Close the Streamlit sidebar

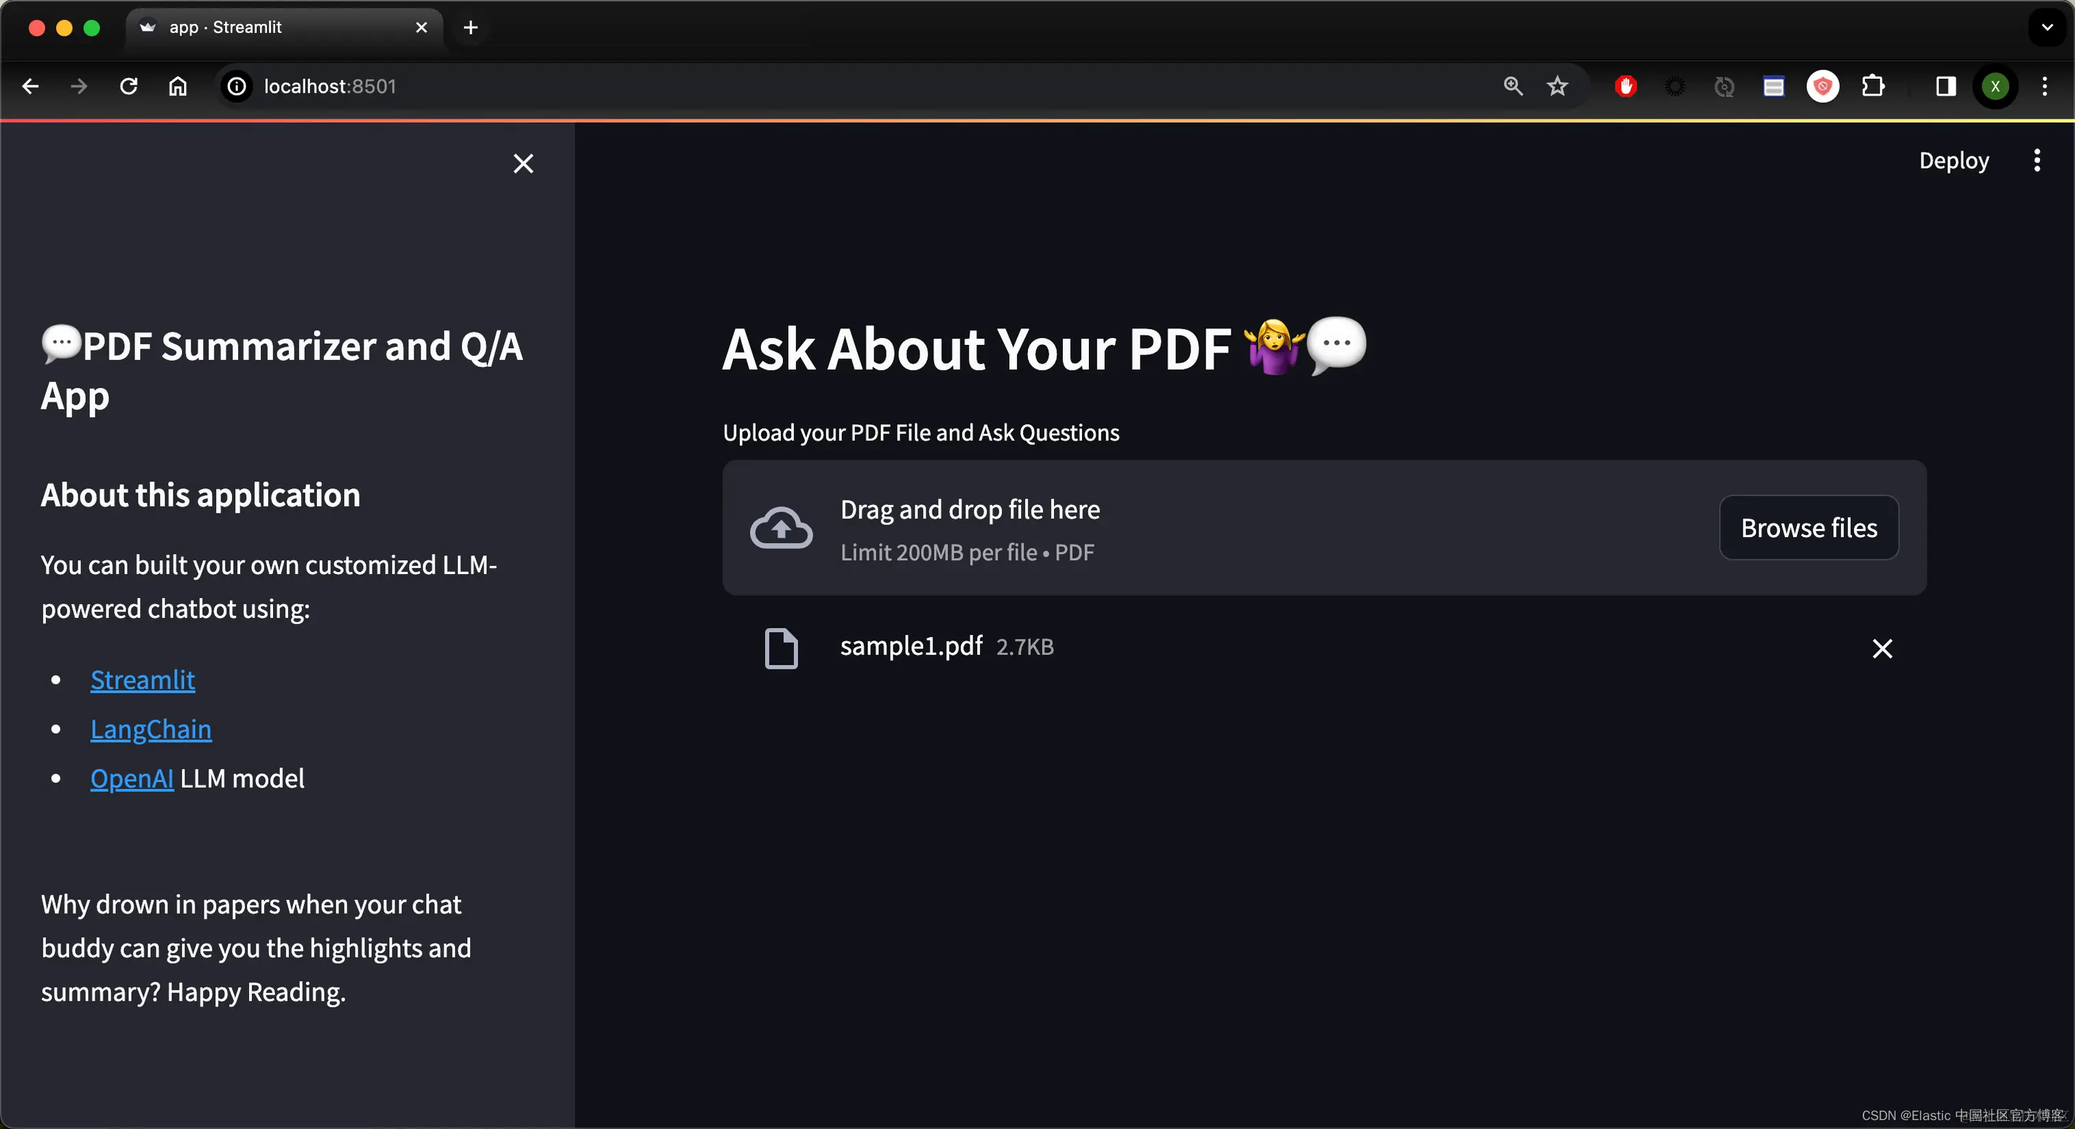[523, 163]
